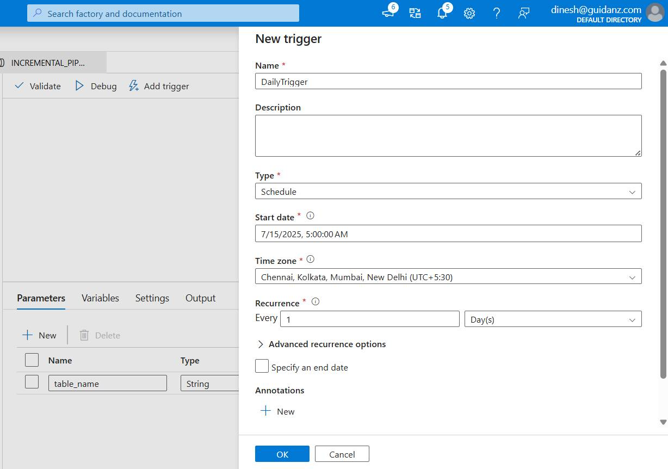Select the INCREMENTAL_PIP... pipeline tab

click(53, 63)
